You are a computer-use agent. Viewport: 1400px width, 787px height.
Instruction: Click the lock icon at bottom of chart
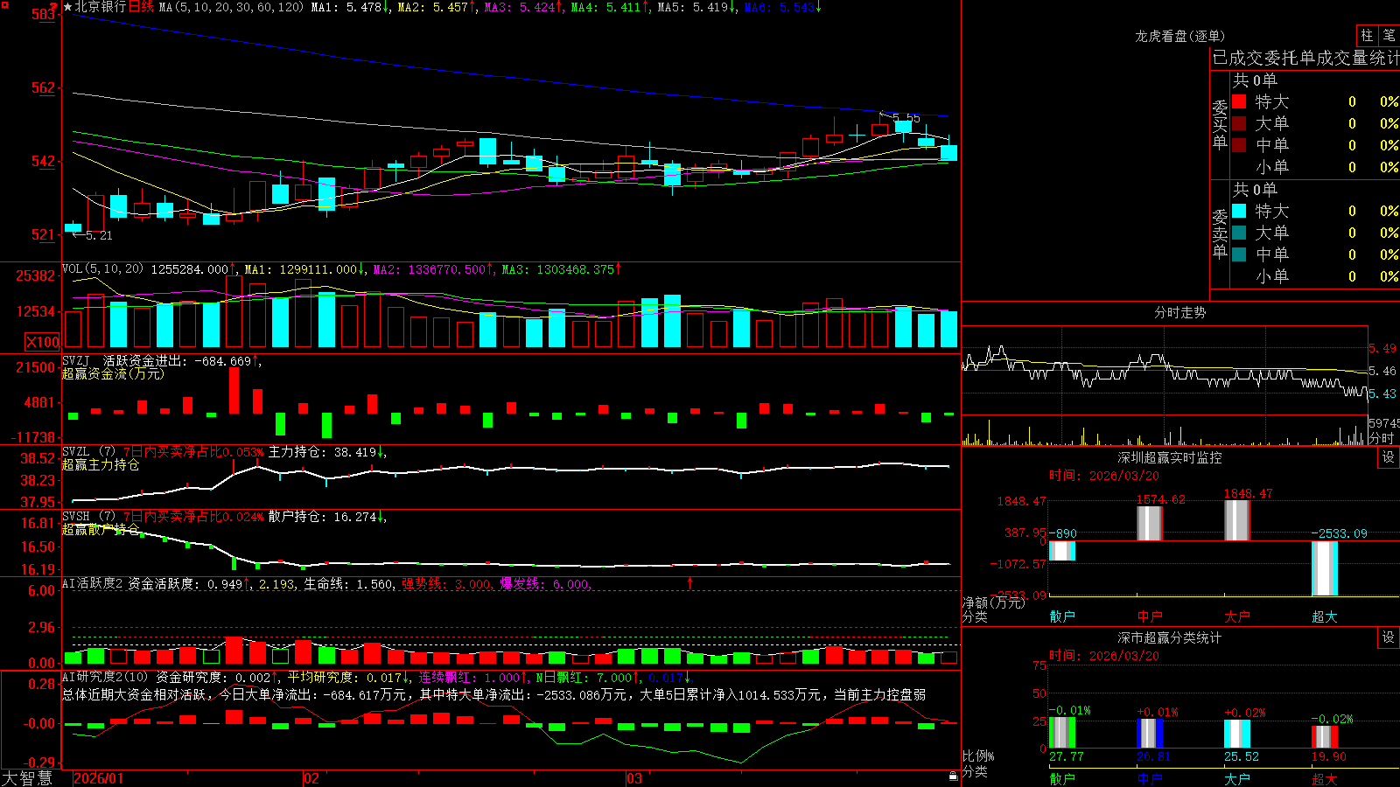click(x=953, y=776)
